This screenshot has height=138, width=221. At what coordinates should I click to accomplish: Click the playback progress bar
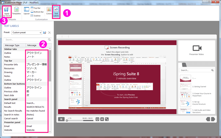coord(80,120)
